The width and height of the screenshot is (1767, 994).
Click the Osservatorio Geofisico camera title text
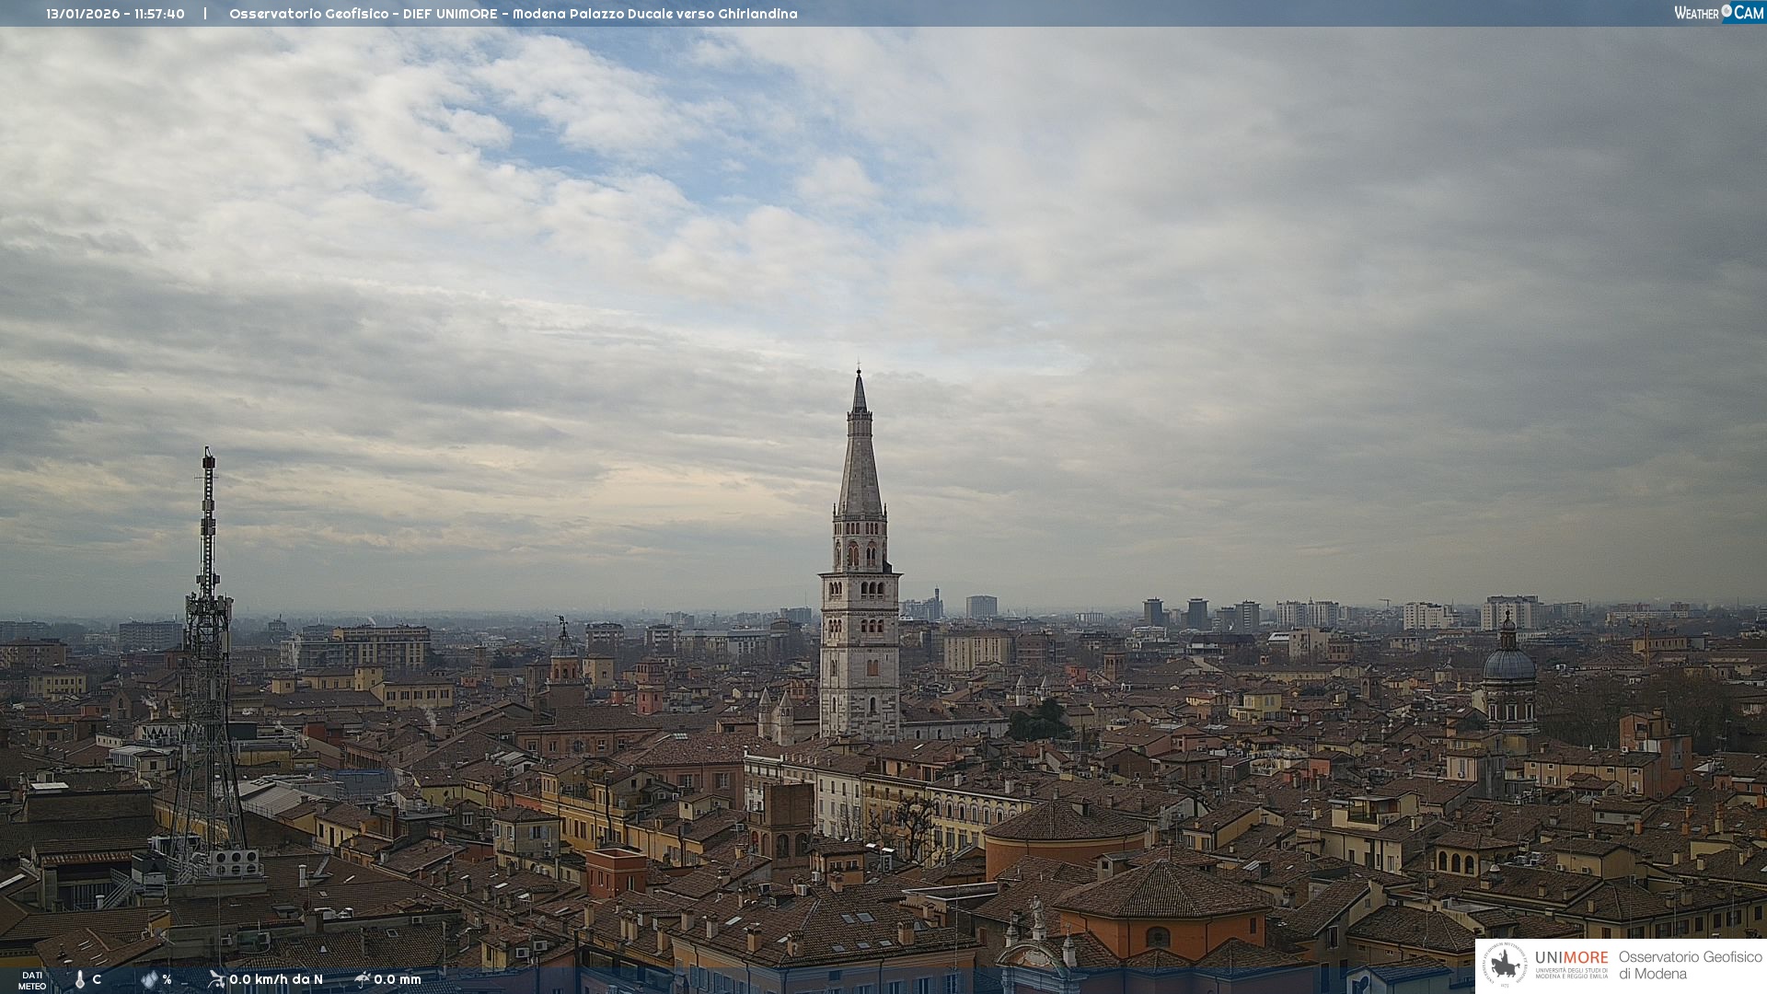coord(513,14)
